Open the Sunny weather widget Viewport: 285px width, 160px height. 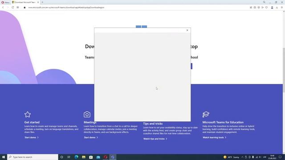pyautogui.click(x=232, y=157)
